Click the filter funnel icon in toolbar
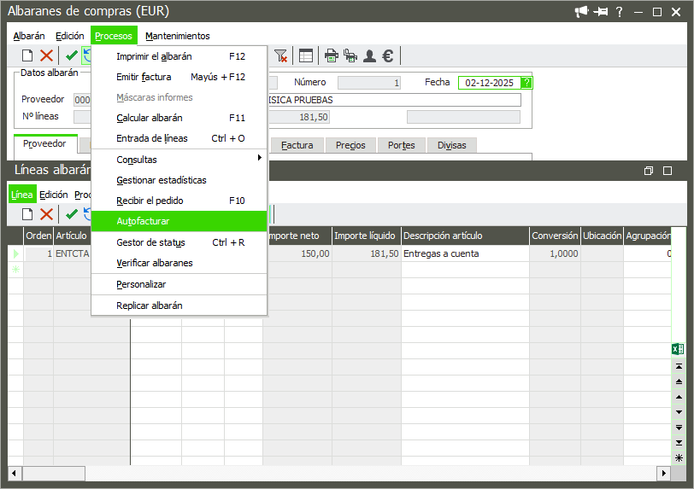 pos(280,55)
